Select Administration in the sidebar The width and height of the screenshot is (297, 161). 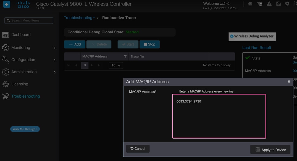pos(24,72)
